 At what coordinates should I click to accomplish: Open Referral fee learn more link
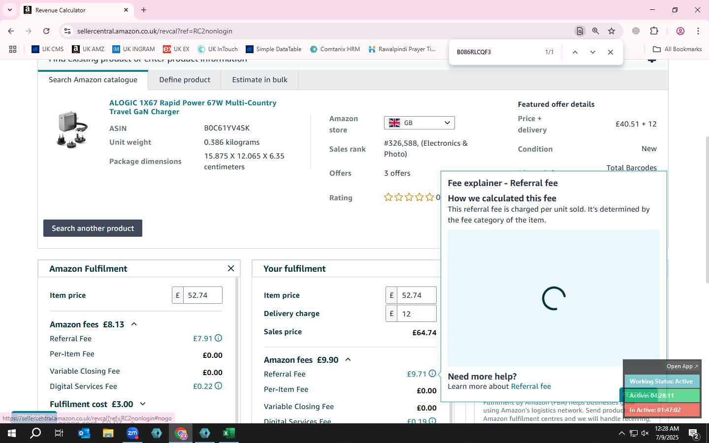pyautogui.click(x=531, y=386)
